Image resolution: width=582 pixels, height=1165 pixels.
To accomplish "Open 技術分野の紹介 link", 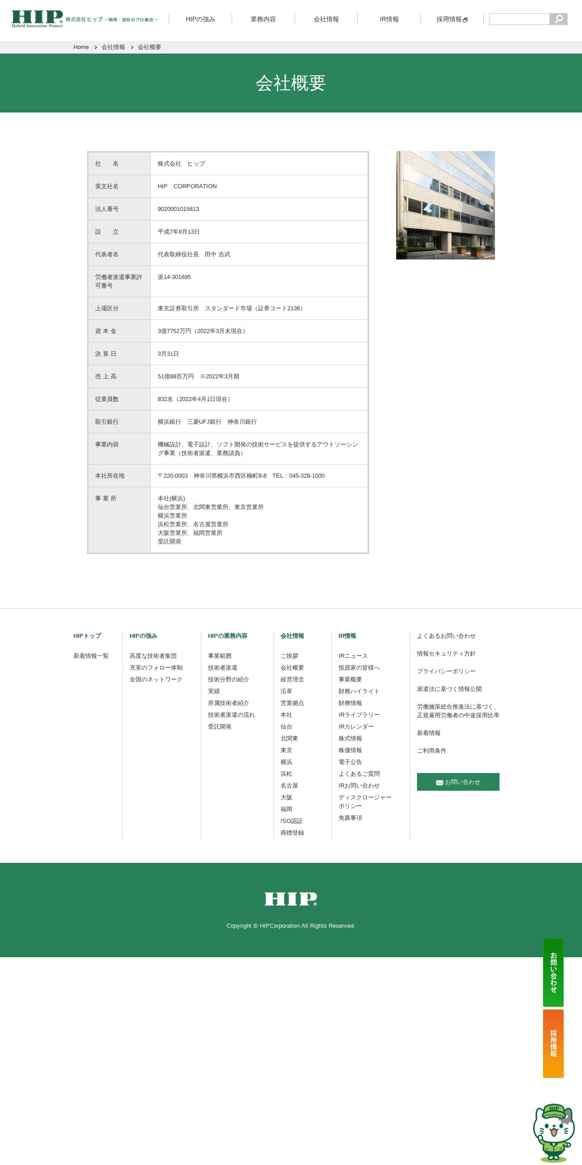I will [228, 680].
